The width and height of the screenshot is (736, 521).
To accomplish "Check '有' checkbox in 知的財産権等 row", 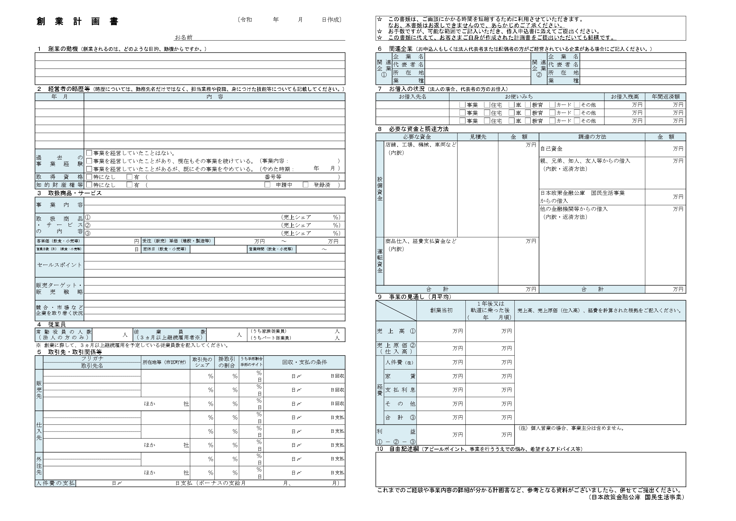I will pyautogui.click(x=130, y=184).
